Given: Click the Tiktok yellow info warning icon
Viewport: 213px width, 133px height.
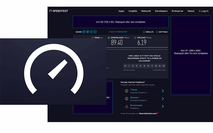Looking at the screenshot, I should (x=126, y=91).
